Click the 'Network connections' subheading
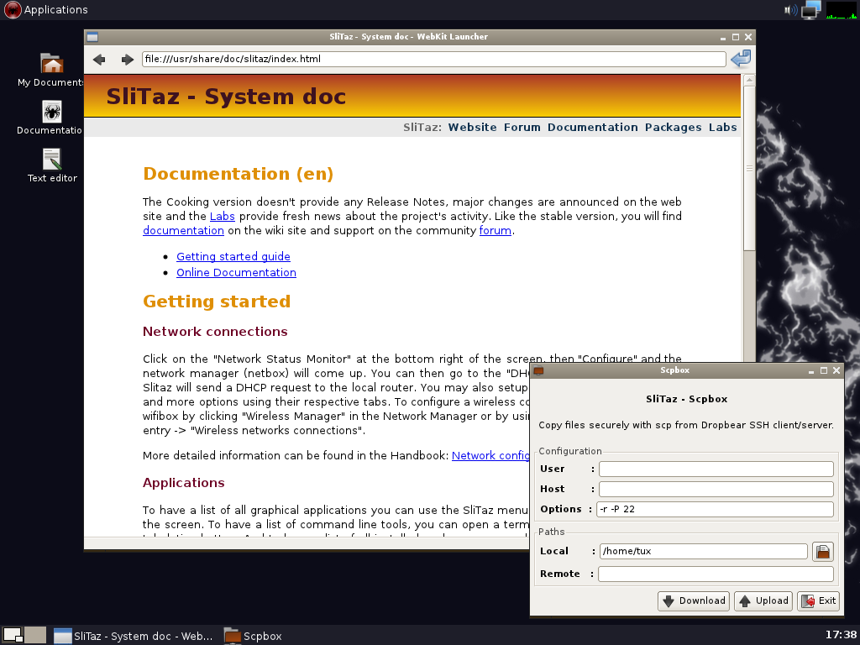Viewport: 860px width, 645px height. (215, 332)
